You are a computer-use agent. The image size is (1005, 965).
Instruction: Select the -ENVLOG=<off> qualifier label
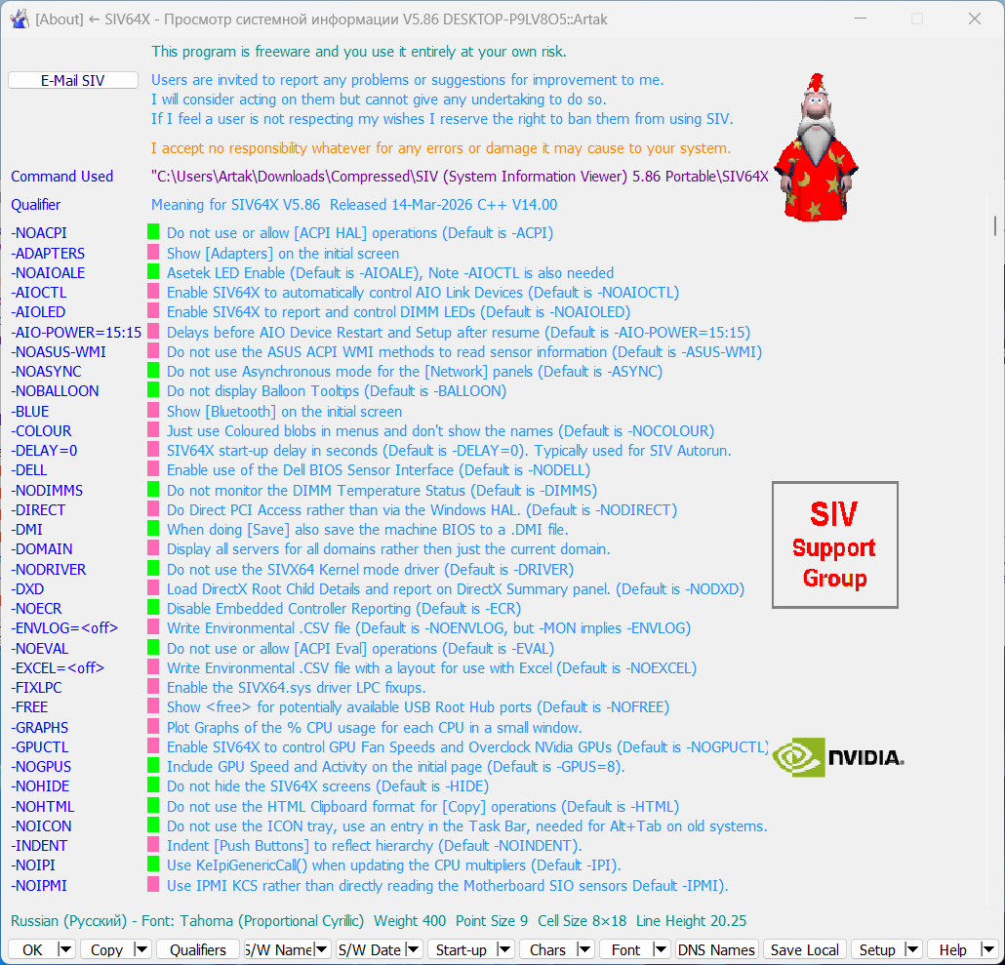click(x=64, y=628)
